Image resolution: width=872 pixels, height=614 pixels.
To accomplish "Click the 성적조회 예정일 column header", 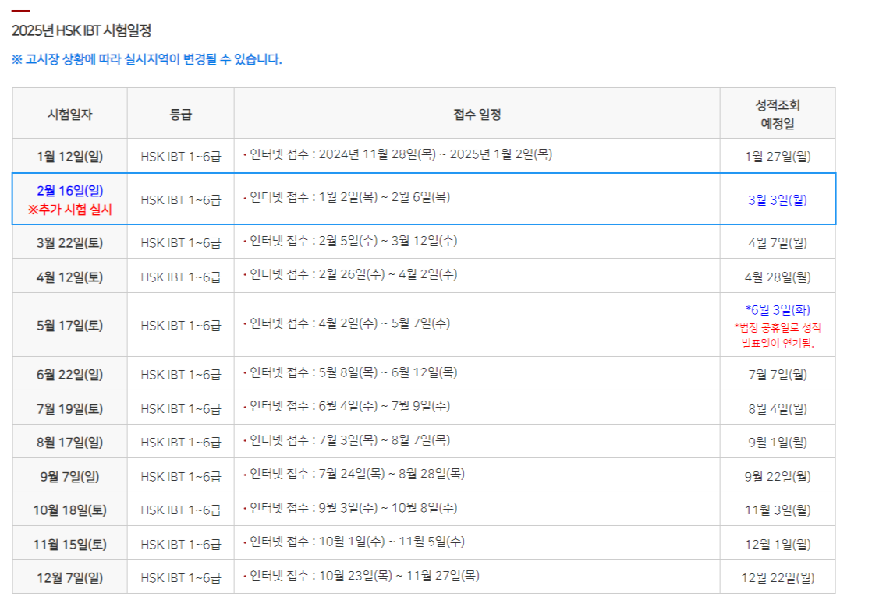I will pyautogui.click(x=778, y=114).
